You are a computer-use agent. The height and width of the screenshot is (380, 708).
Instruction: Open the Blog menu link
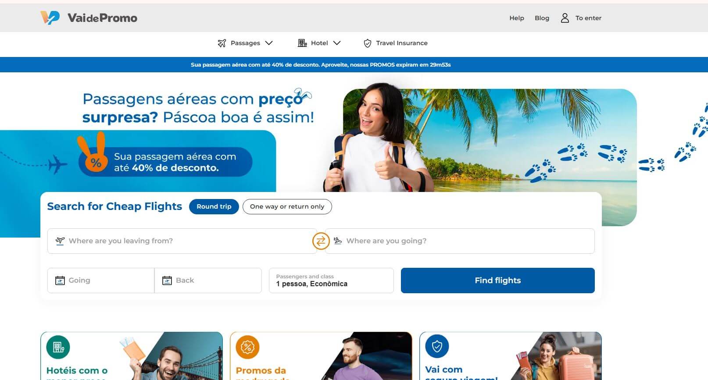click(x=542, y=18)
